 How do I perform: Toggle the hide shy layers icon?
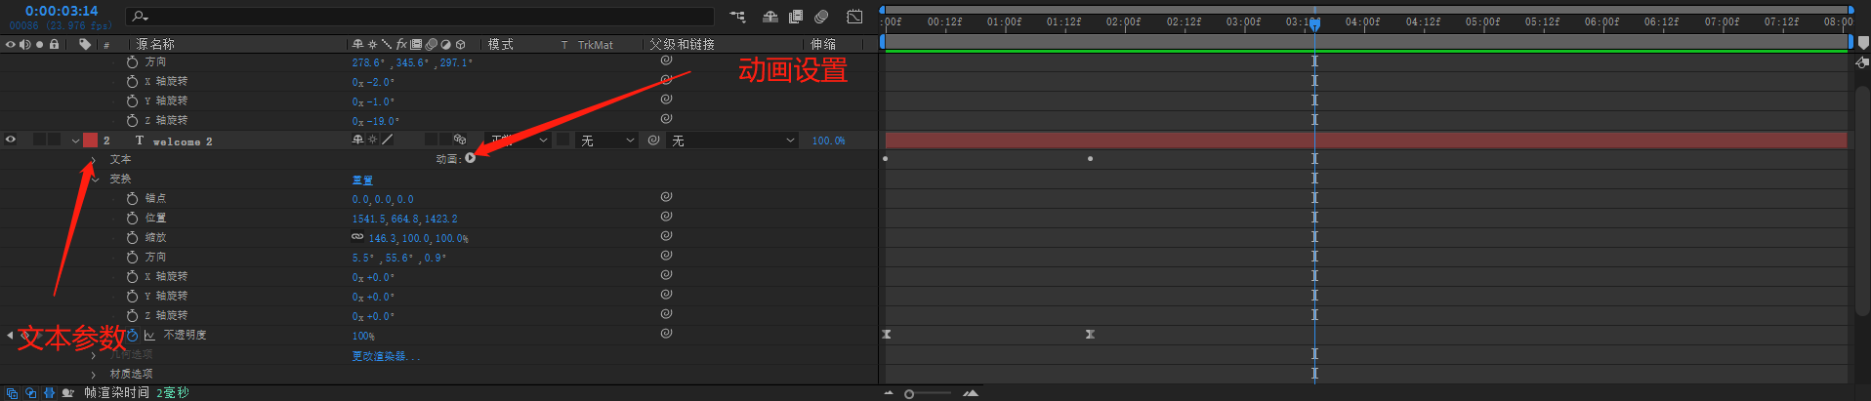(x=770, y=17)
